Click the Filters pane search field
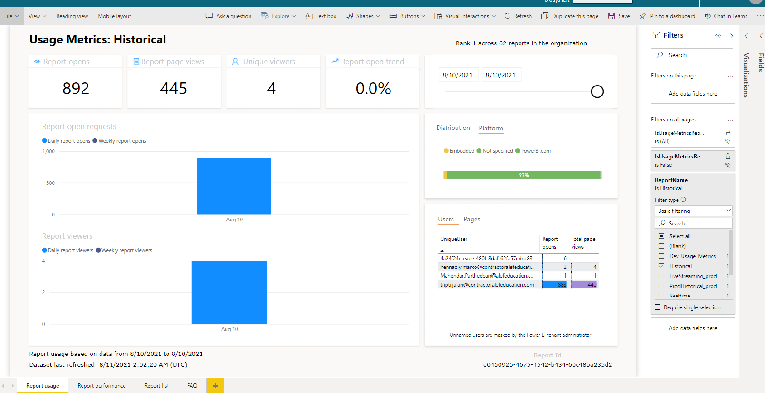This screenshot has height=393, width=765. pyautogui.click(x=692, y=55)
